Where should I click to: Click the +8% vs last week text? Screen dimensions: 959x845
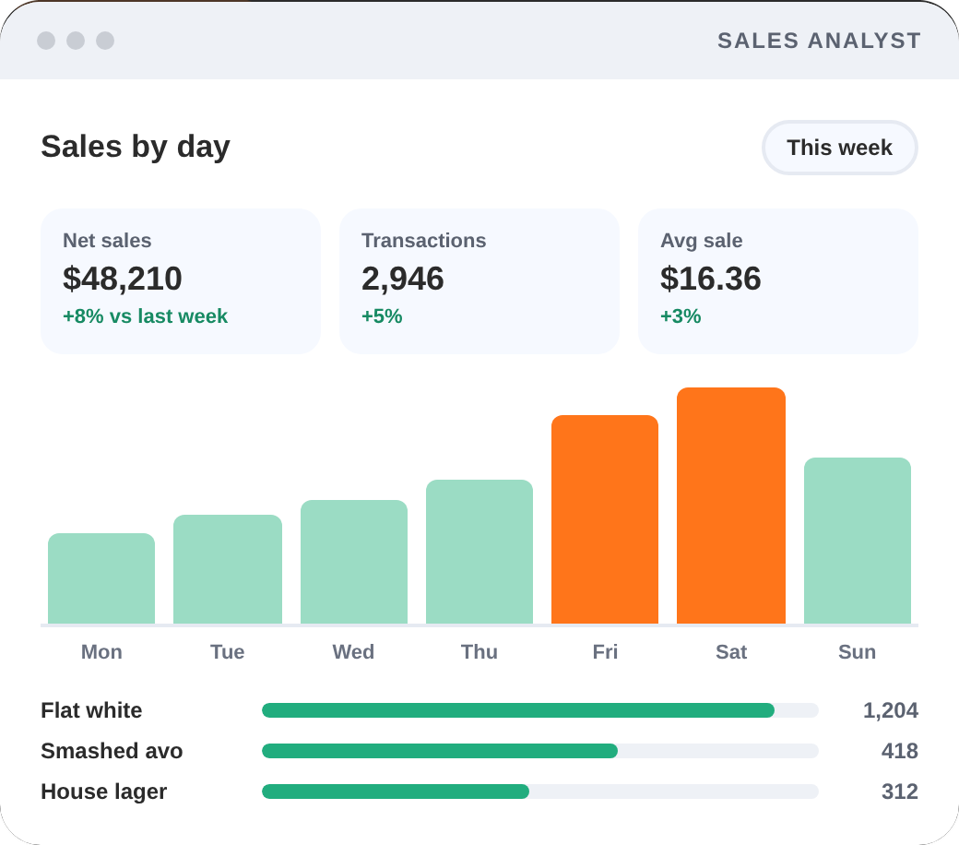[x=145, y=315]
